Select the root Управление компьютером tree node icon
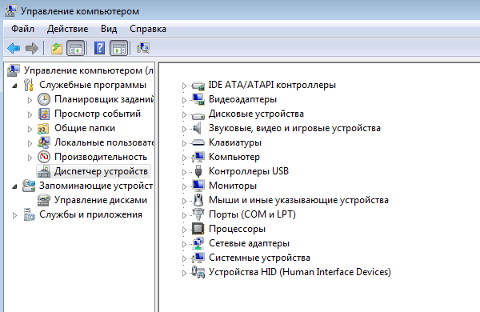The width and height of the screenshot is (480, 312). [14, 70]
